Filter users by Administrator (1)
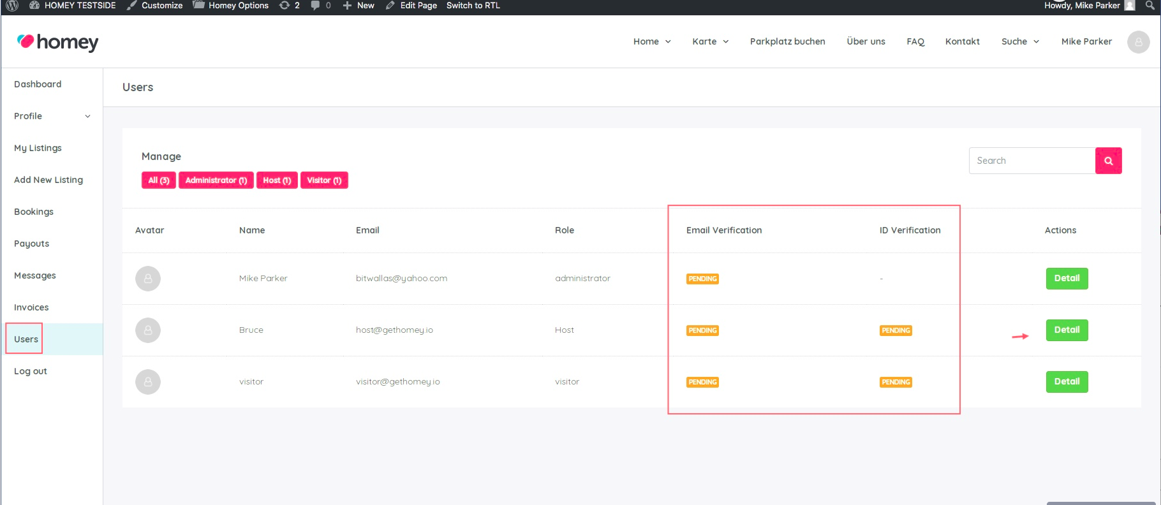 (x=216, y=180)
